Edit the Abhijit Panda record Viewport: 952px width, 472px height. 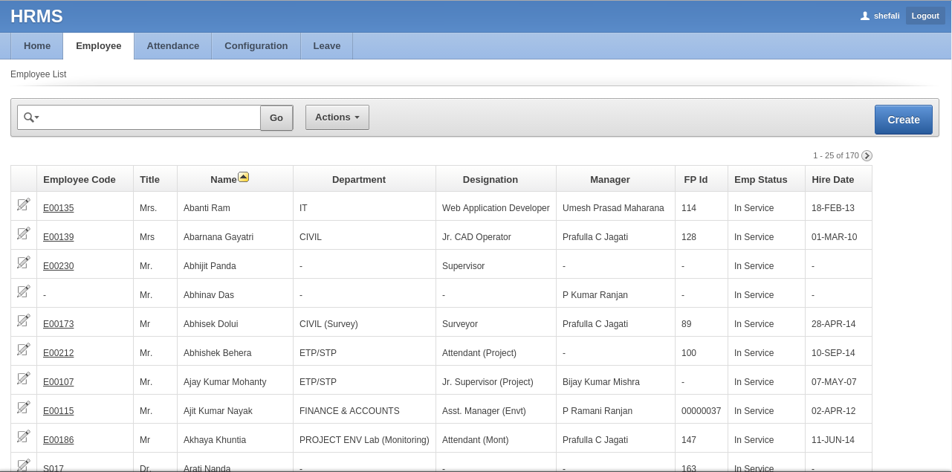[24, 262]
